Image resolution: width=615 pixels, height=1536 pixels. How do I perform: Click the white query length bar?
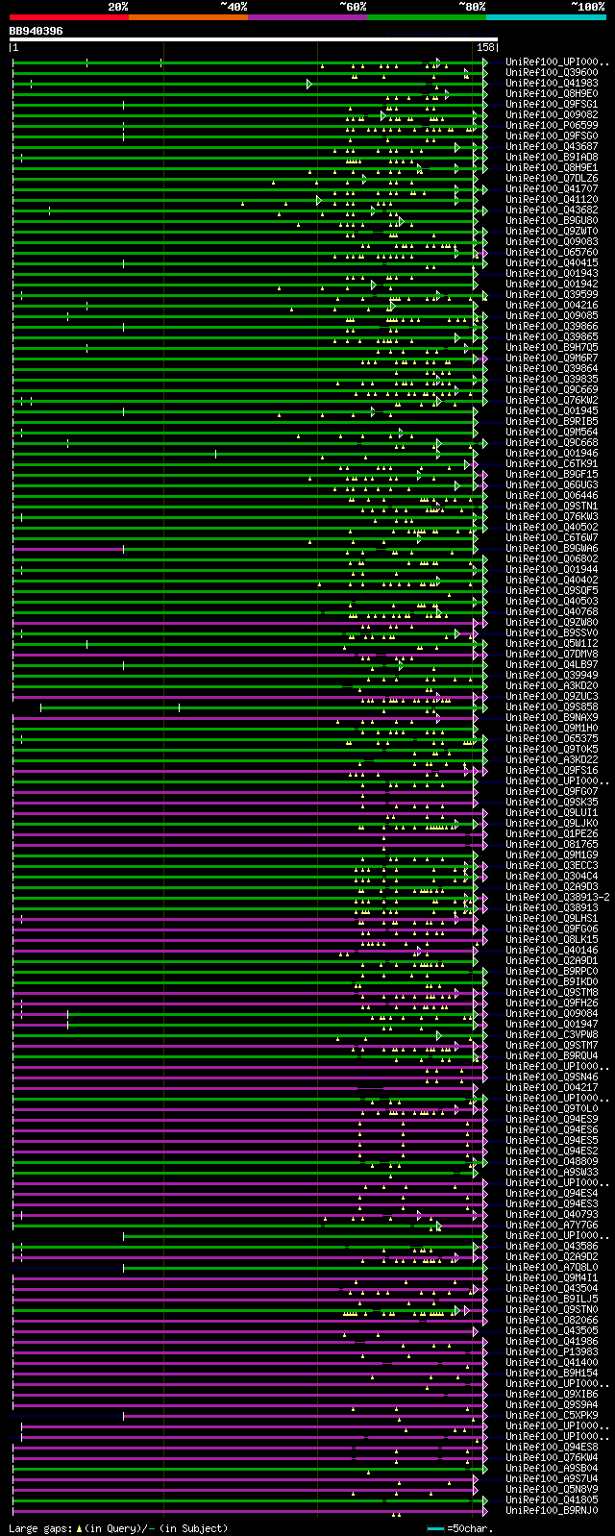pyautogui.click(x=254, y=39)
